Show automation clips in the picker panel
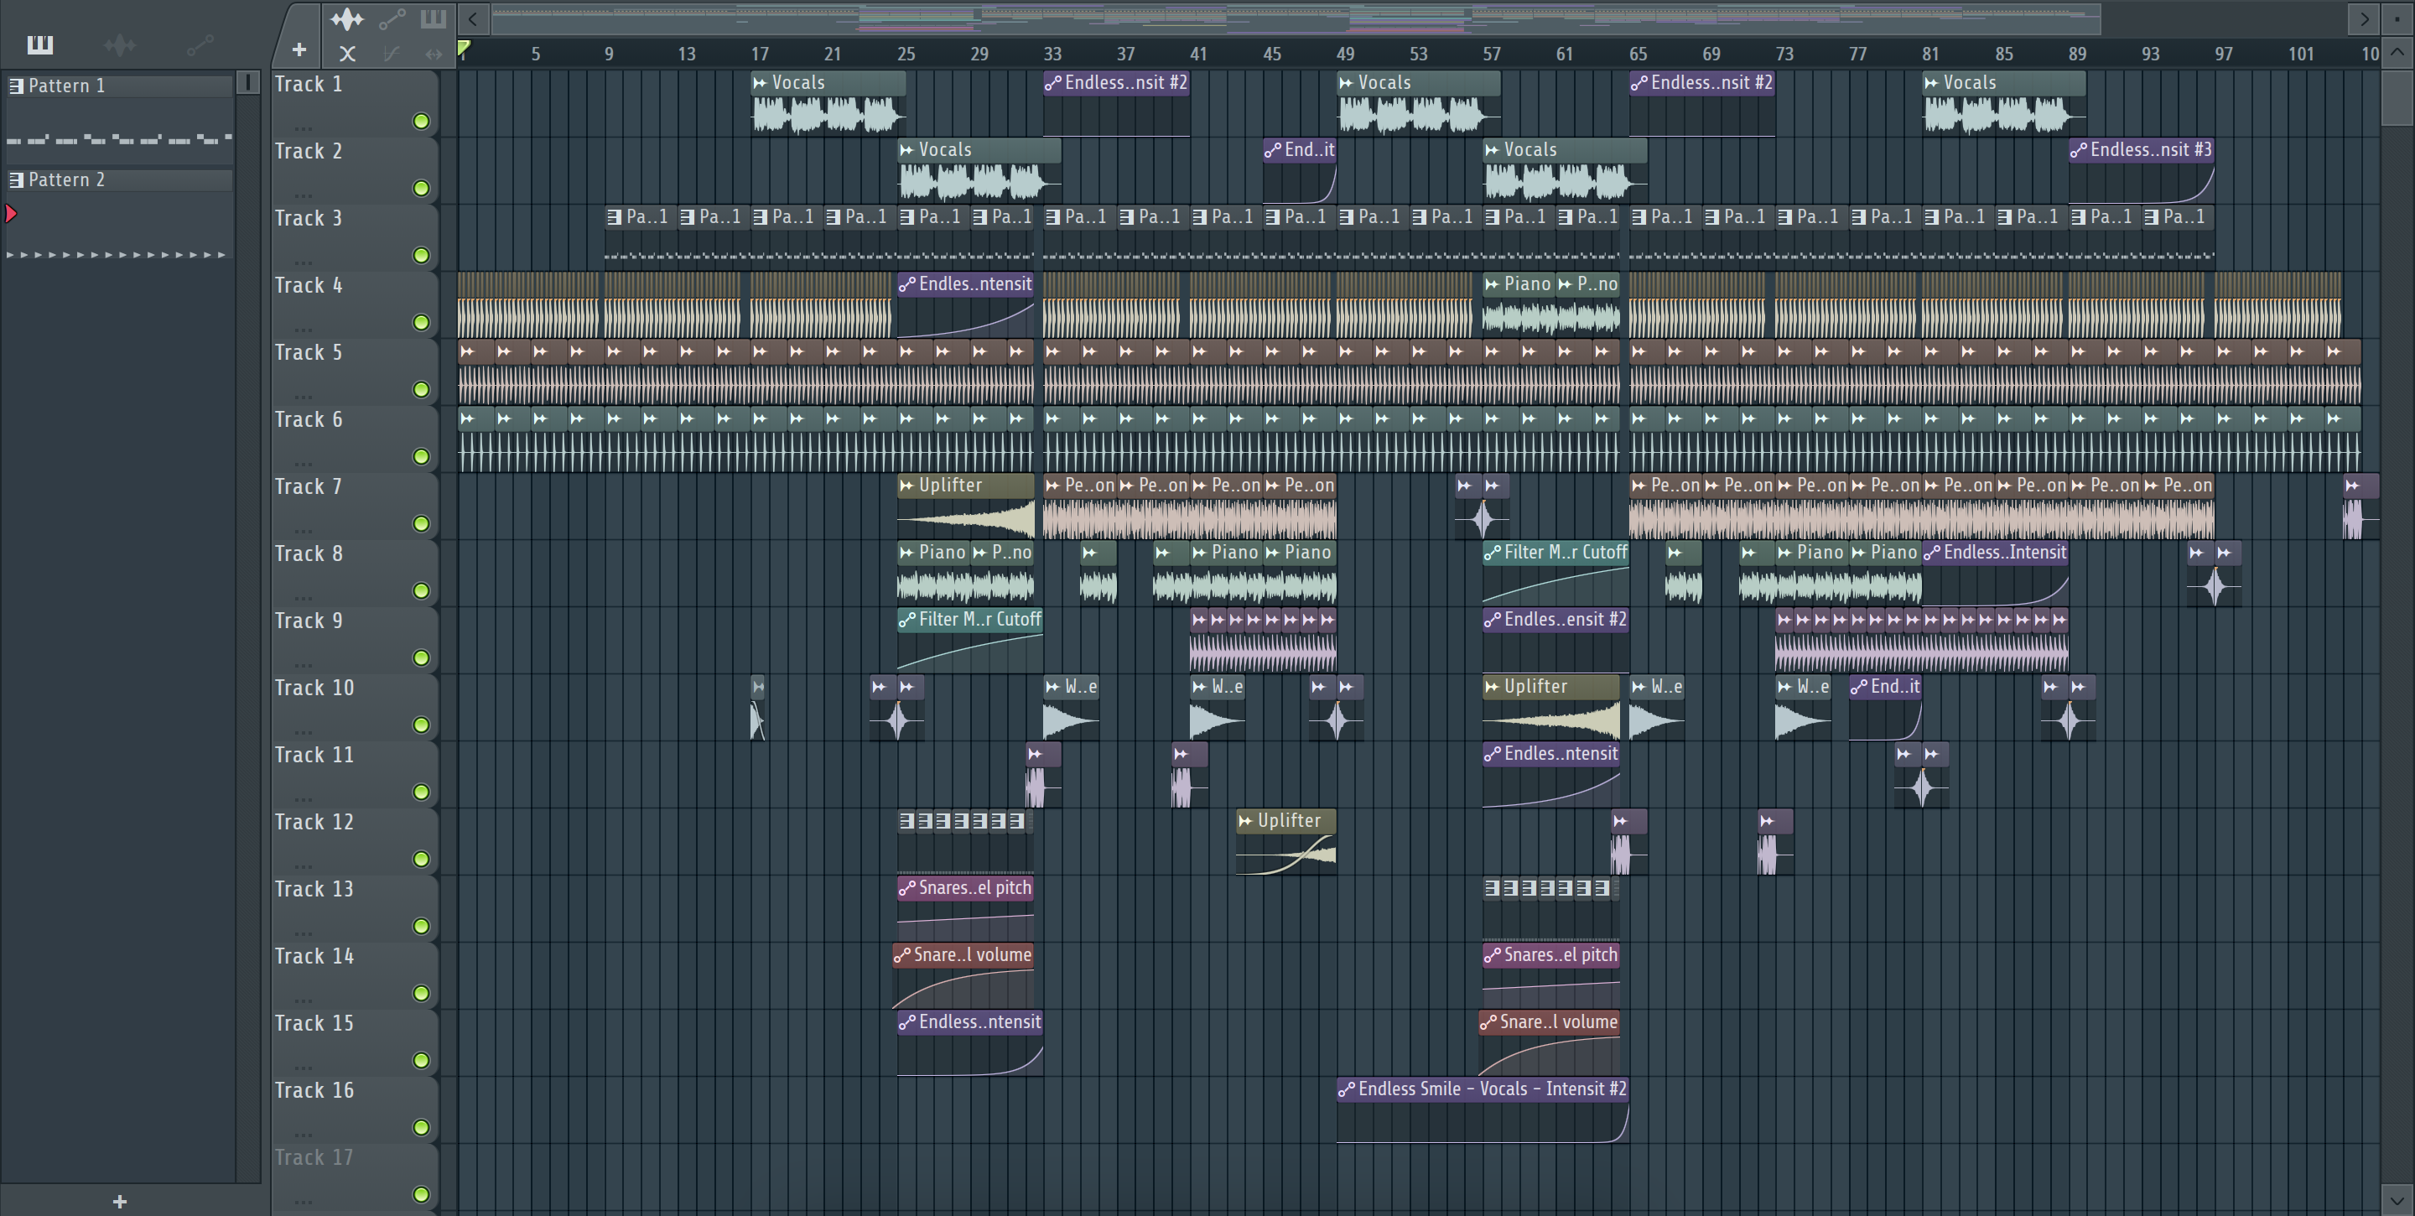 [x=200, y=44]
